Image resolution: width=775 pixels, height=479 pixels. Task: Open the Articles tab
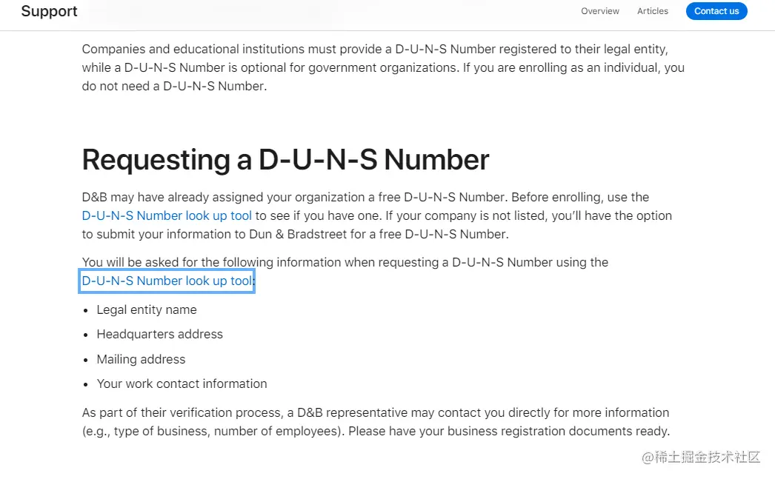tap(653, 11)
